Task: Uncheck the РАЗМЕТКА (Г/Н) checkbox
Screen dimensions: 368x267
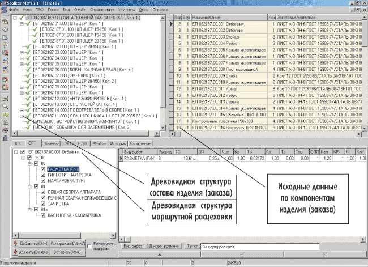Action: [43, 169]
